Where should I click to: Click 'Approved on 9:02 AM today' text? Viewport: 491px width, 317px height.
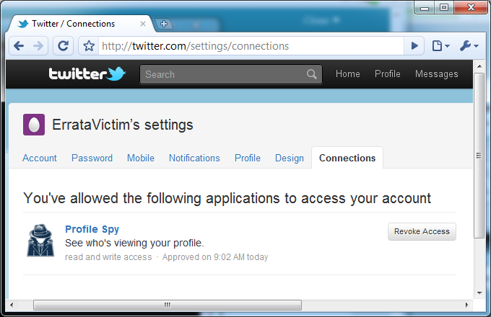tap(215, 257)
